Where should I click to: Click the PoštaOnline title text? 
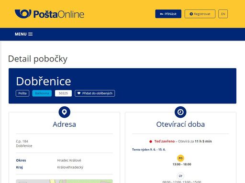click(59, 14)
